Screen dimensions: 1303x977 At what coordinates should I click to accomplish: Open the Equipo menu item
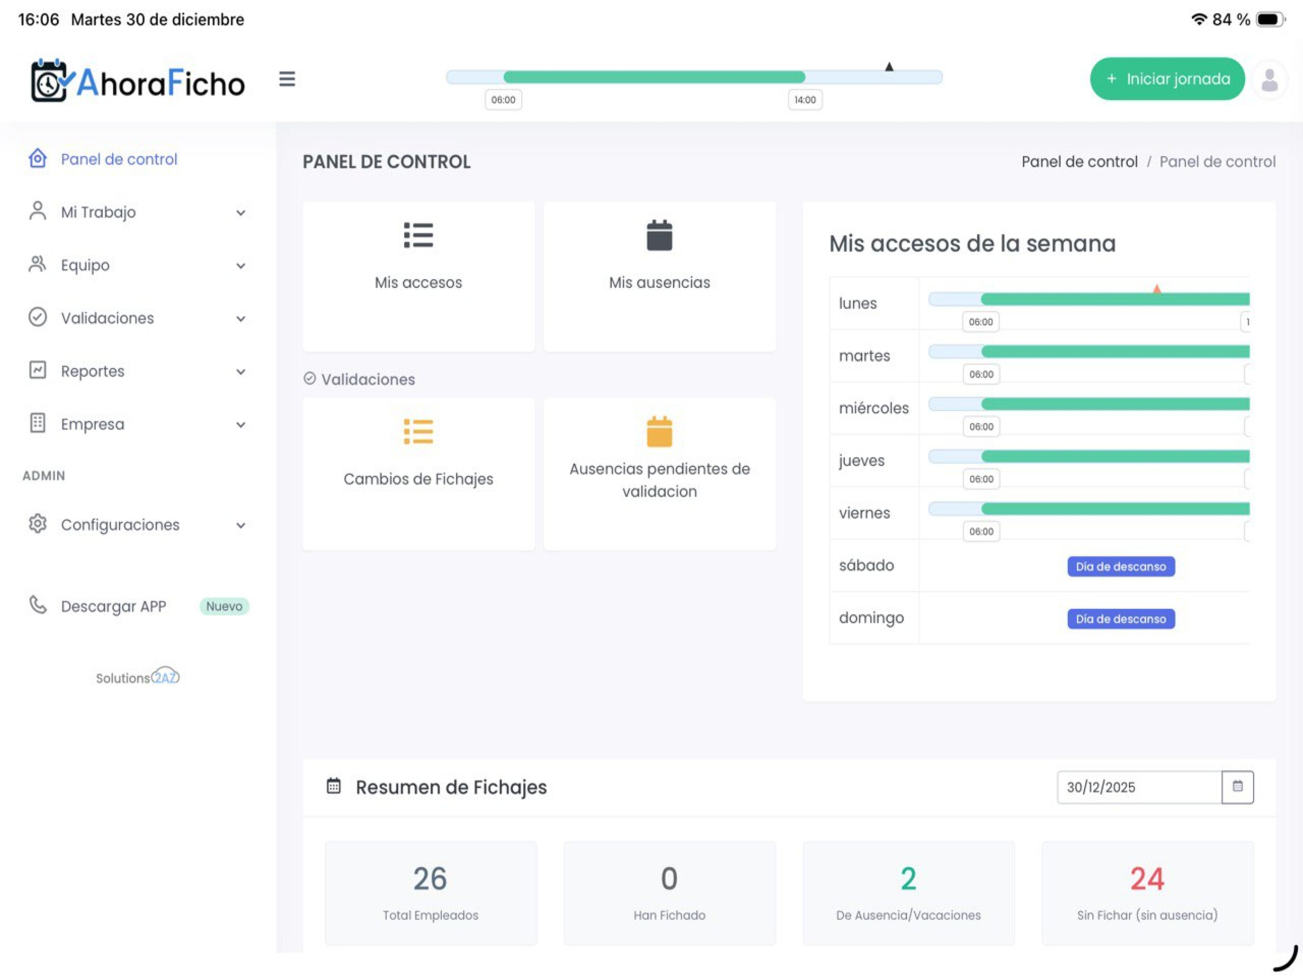[x=138, y=265]
